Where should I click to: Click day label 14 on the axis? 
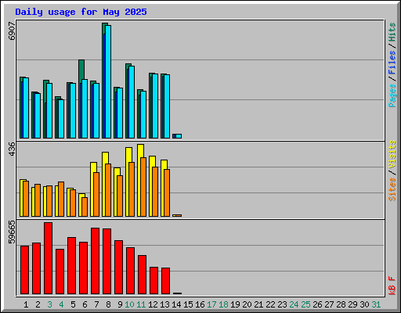(176, 304)
